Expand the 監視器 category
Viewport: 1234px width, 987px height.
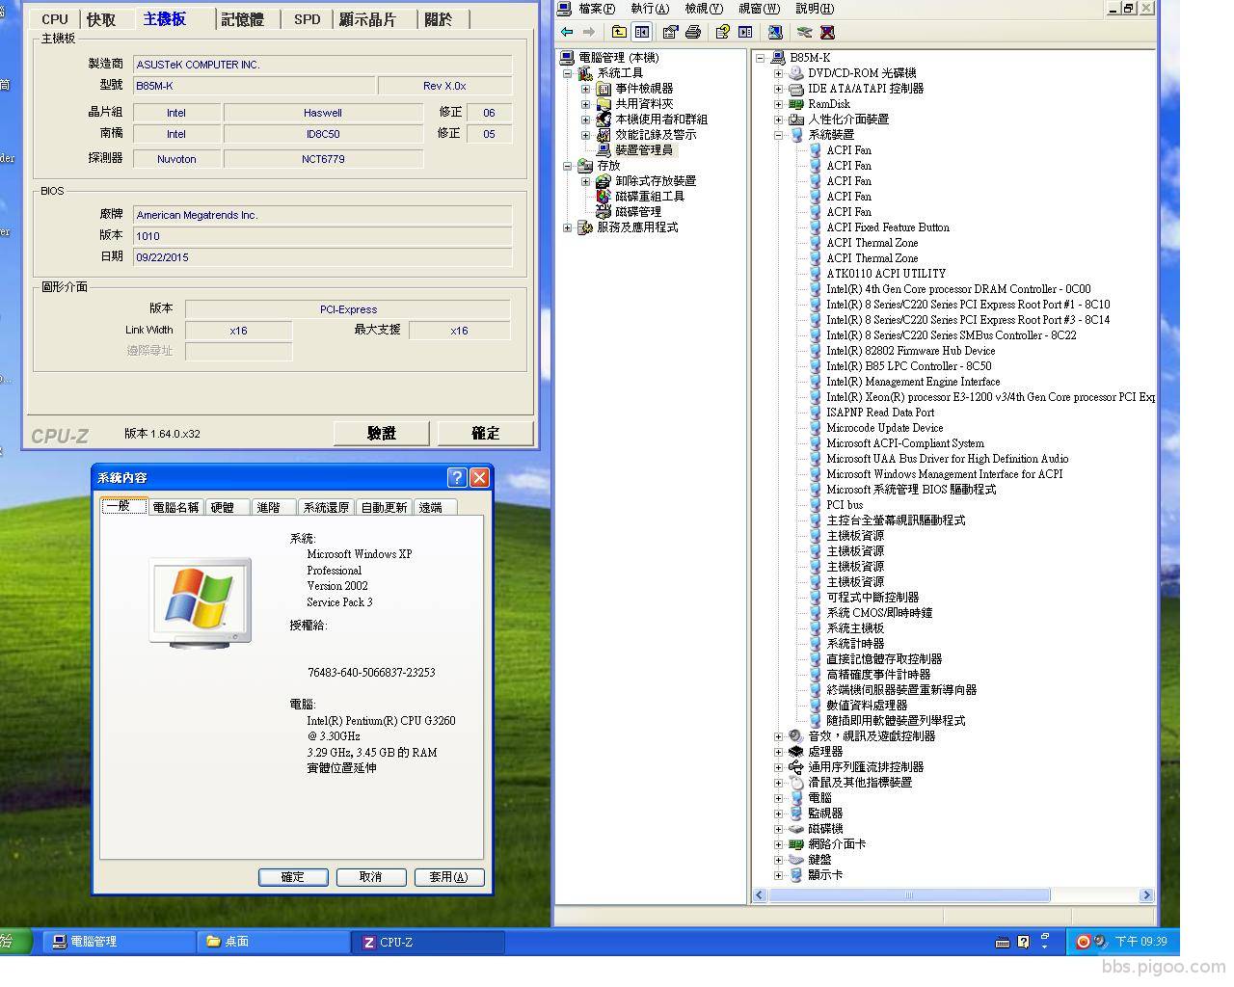click(x=778, y=814)
